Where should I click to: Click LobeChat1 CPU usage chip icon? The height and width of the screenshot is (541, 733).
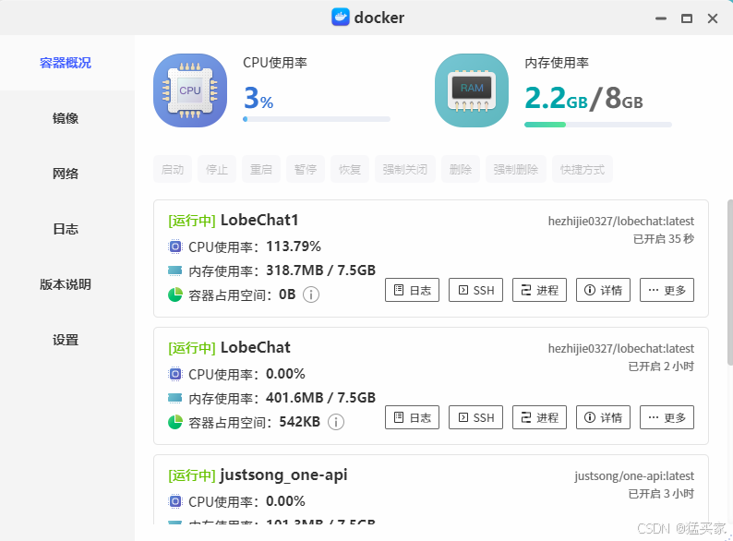pyautogui.click(x=174, y=246)
